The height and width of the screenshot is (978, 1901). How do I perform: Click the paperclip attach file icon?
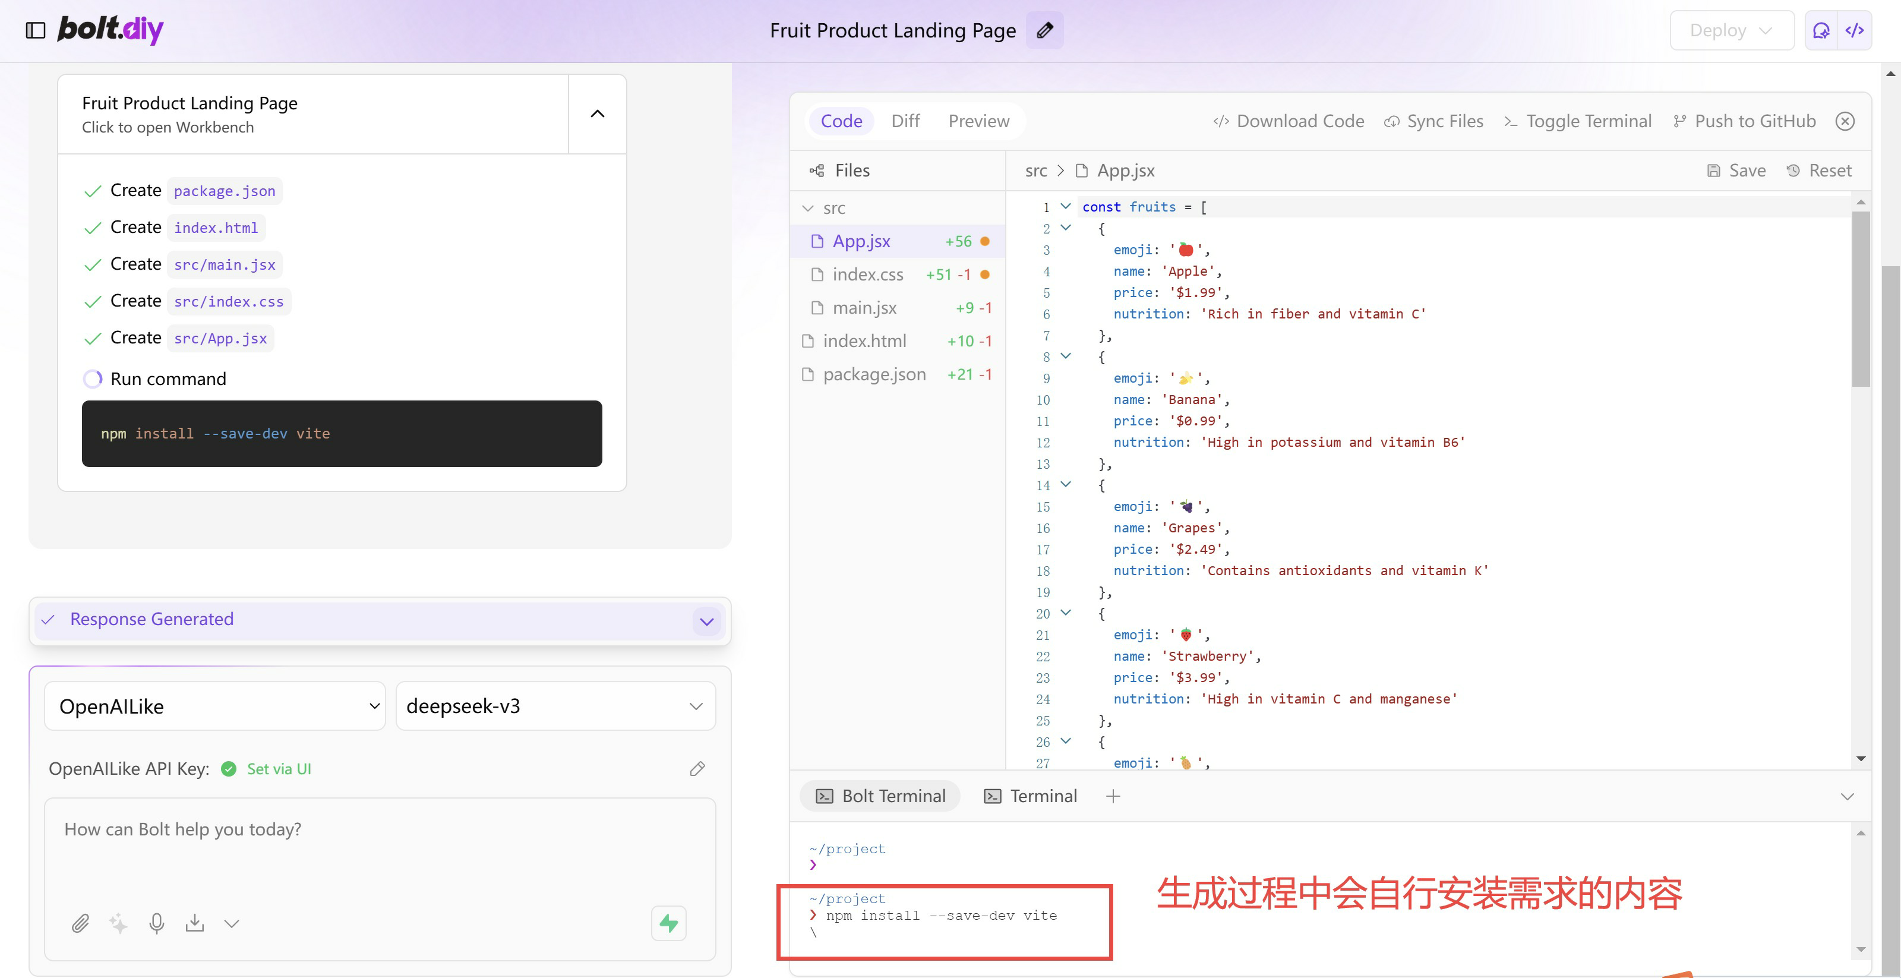(x=80, y=923)
